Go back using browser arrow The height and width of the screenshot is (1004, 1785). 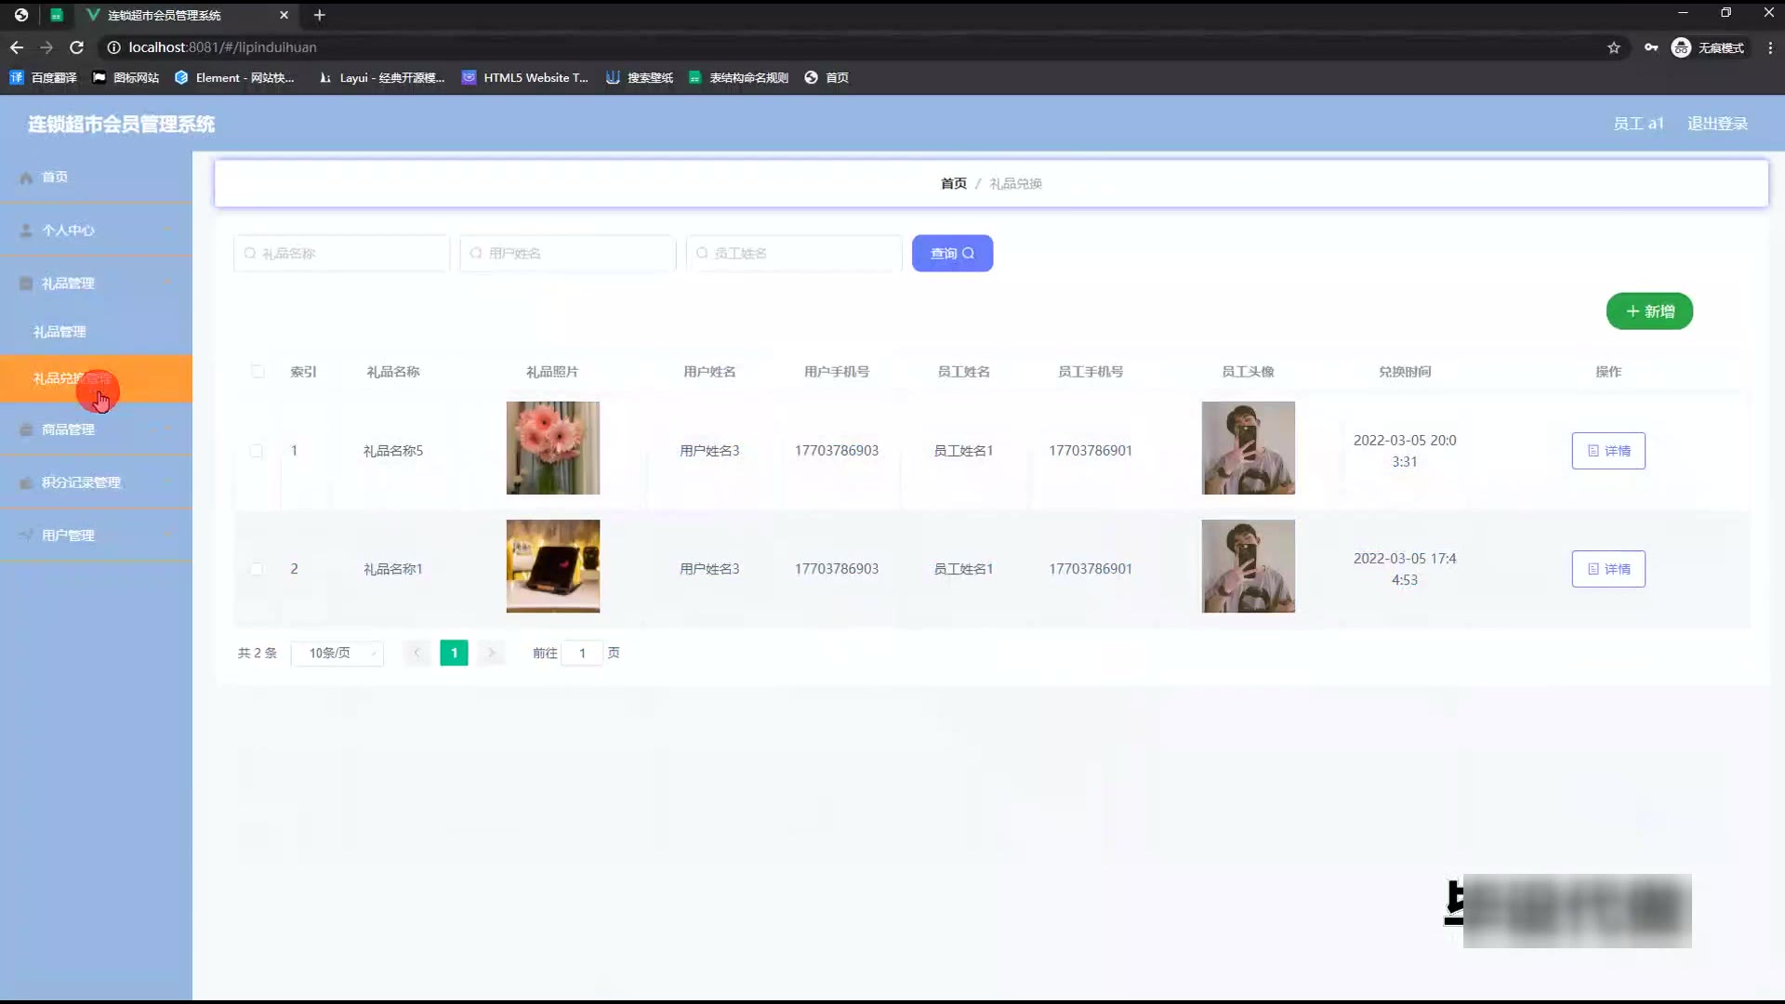(x=17, y=47)
